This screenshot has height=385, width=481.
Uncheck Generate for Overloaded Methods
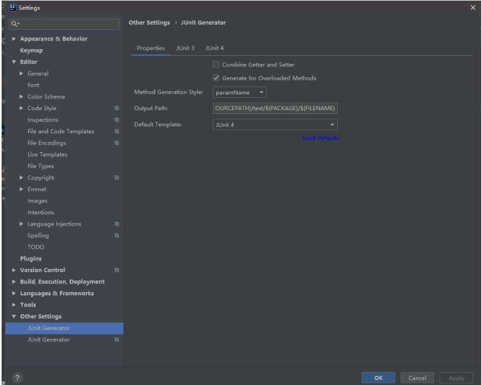coord(216,78)
